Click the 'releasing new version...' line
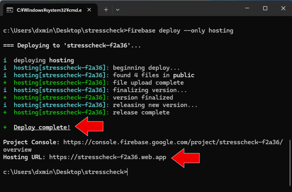This screenshot has height=192, width=292. point(100,105)
